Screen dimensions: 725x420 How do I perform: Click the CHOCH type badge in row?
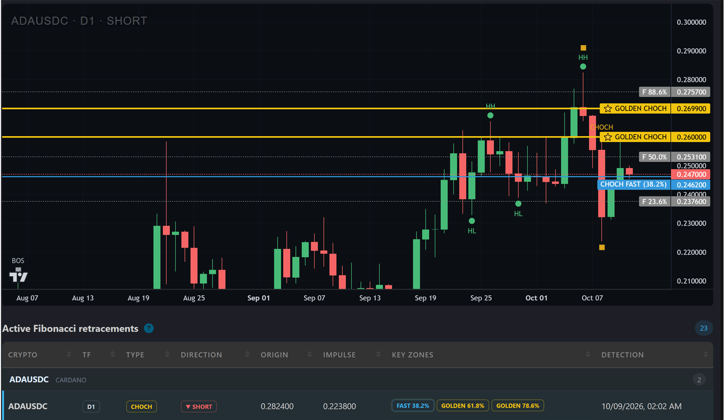[141, 407]
